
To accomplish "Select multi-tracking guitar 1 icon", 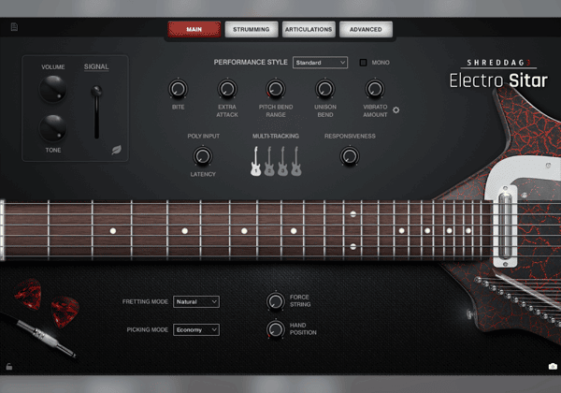I will (255, 162).
